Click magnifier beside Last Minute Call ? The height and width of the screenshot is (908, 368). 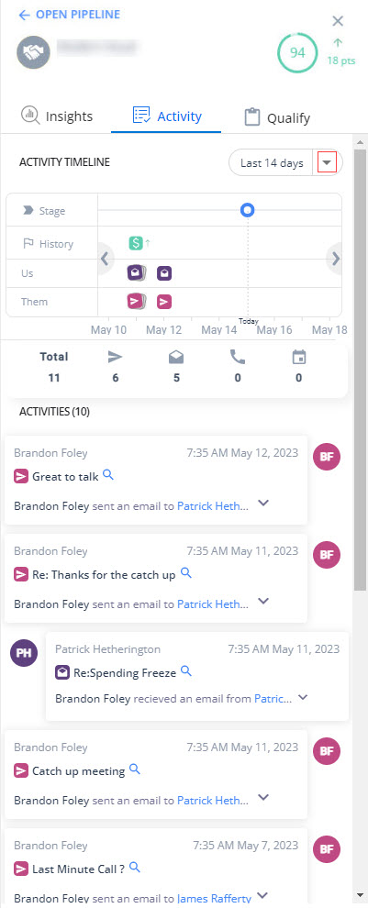pyautogui.click(x=135, y=867)
